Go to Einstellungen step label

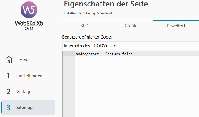[29, 76]
